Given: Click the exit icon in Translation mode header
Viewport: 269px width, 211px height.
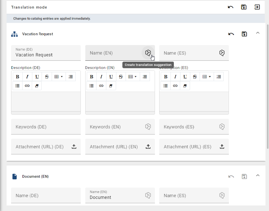Looking at the screenshot, I should [257, 7].
